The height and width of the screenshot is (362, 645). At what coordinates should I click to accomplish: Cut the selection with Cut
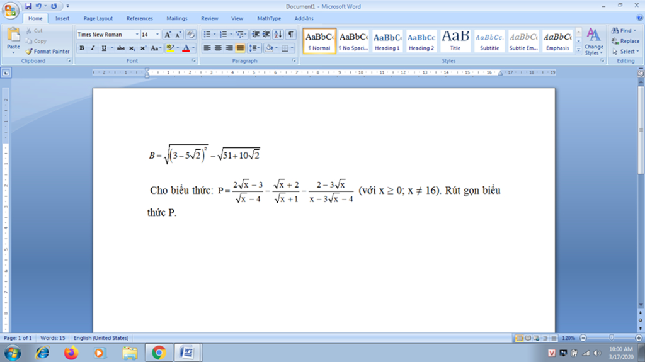[x=35, y=30]
